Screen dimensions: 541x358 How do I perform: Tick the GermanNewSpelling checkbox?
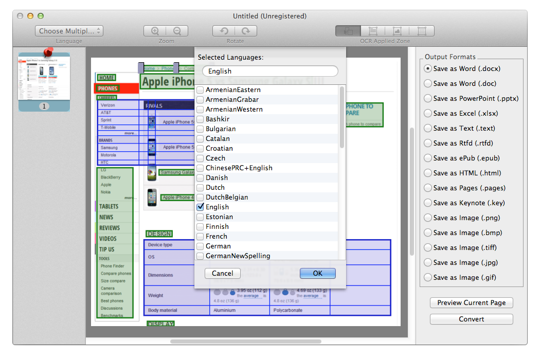[200, 256]
